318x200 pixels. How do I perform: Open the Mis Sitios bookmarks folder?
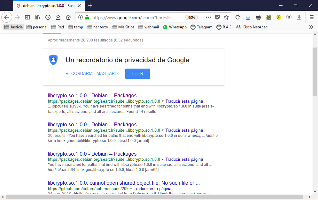click(123, 27)
